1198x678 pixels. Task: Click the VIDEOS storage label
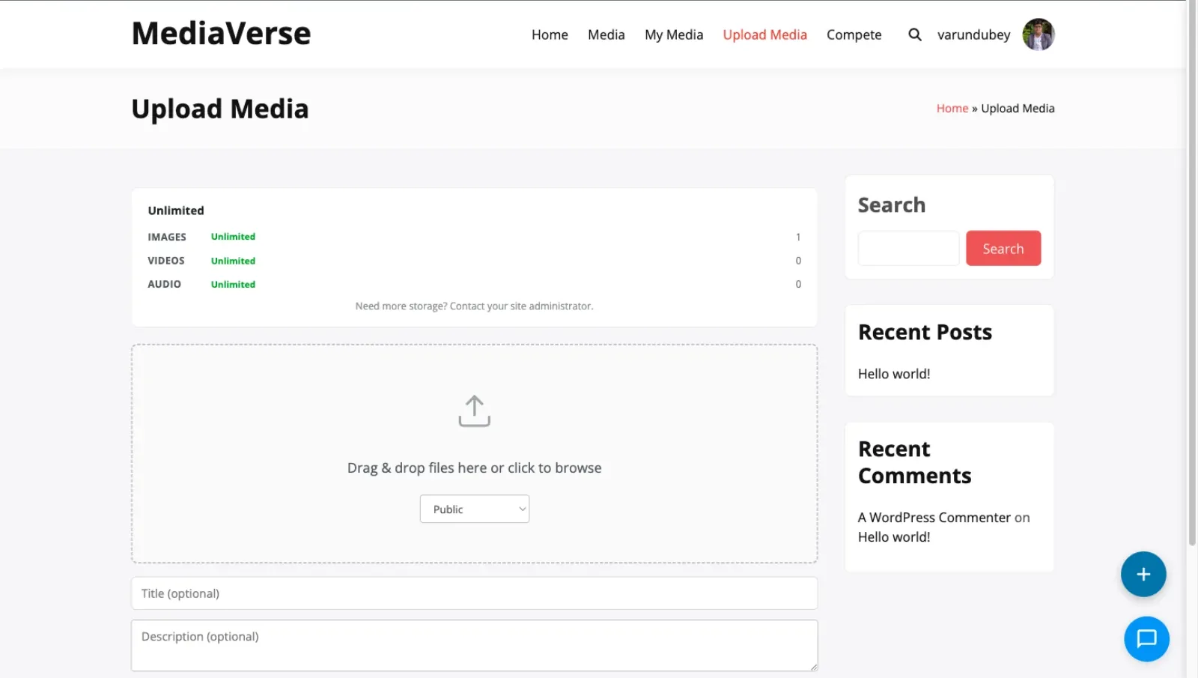pyautogui.click(x=166, y=261)
